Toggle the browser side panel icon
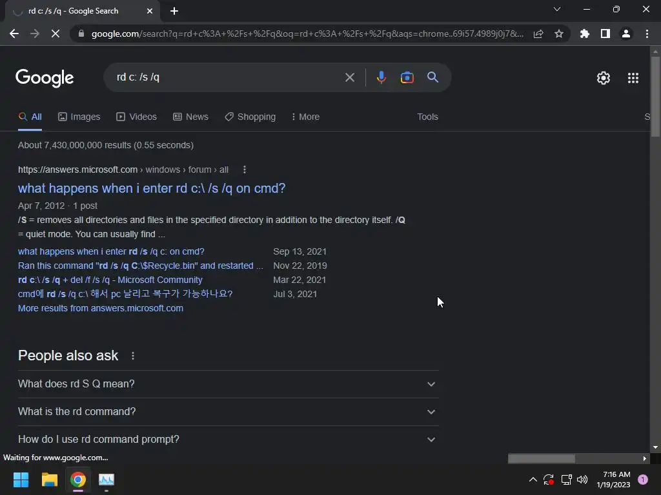 605,34
